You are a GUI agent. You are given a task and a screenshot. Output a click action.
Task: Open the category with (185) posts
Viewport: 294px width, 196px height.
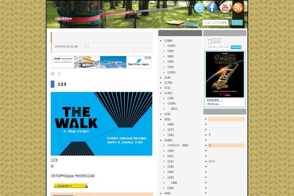pyautogui.click(x=168, y=140)
